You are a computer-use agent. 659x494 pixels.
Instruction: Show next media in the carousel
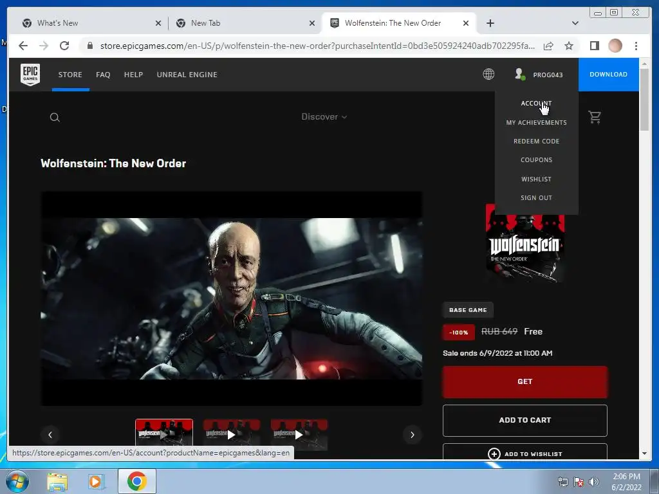click(x=413, y=435)
